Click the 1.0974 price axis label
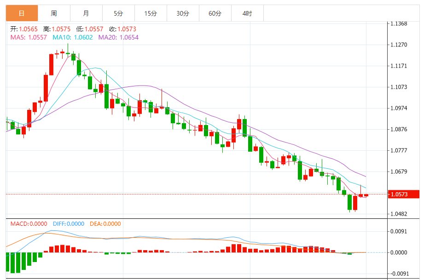Screen dimensions: 424x280 (399, 108)
